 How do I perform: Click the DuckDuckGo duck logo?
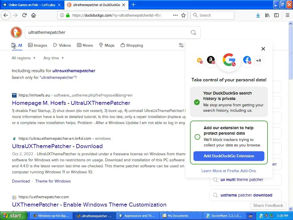coord(16,32)
